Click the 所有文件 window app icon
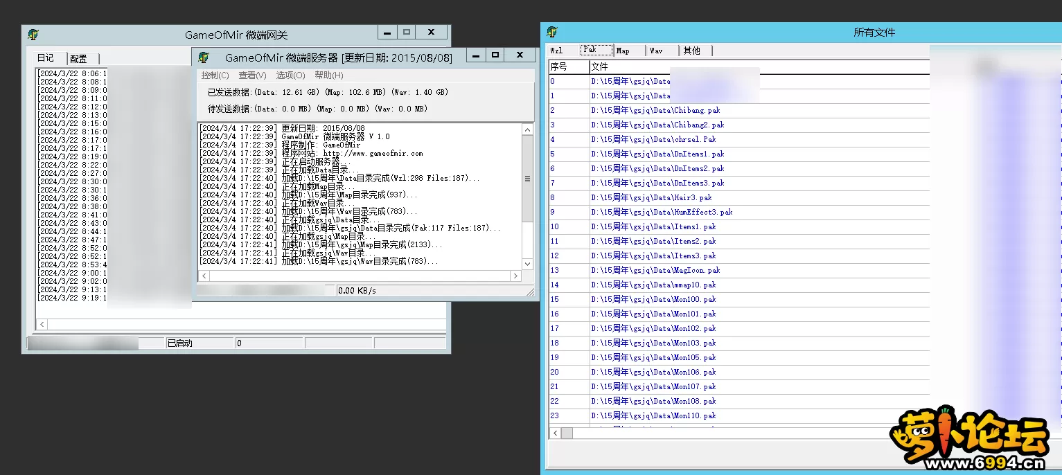This screenshot has width=1062, height=475. coord(552,32)
